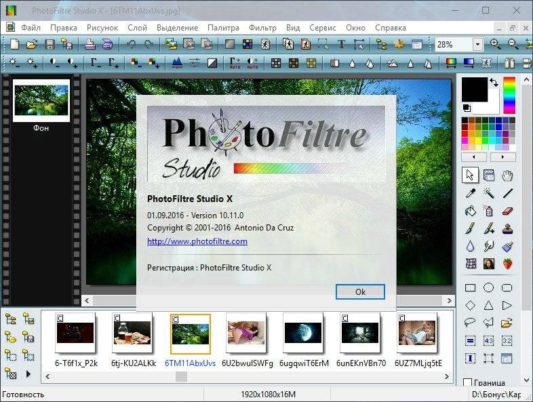533x402 pixels.
Task: Undo the last action
Action: coord(131,45)
